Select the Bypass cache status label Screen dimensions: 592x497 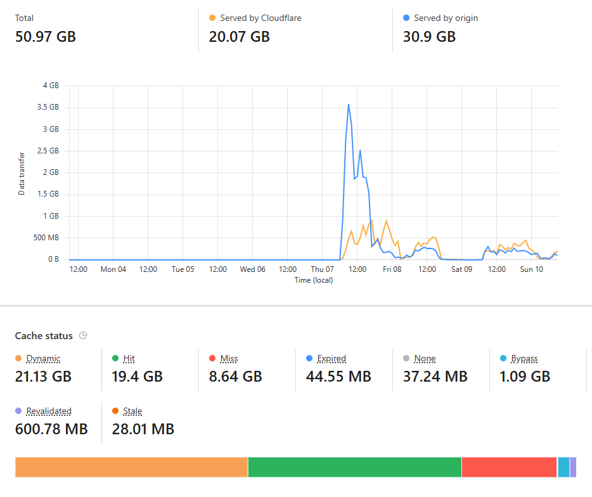524,358
